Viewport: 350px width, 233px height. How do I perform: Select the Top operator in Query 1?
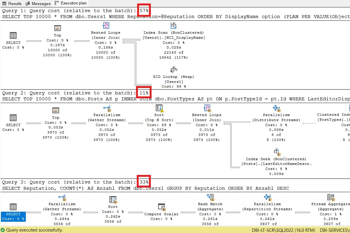pyautogui.click(x=57, y=28)
